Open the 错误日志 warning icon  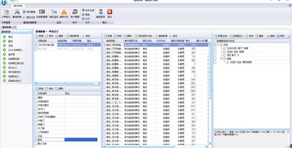[64, 14]
